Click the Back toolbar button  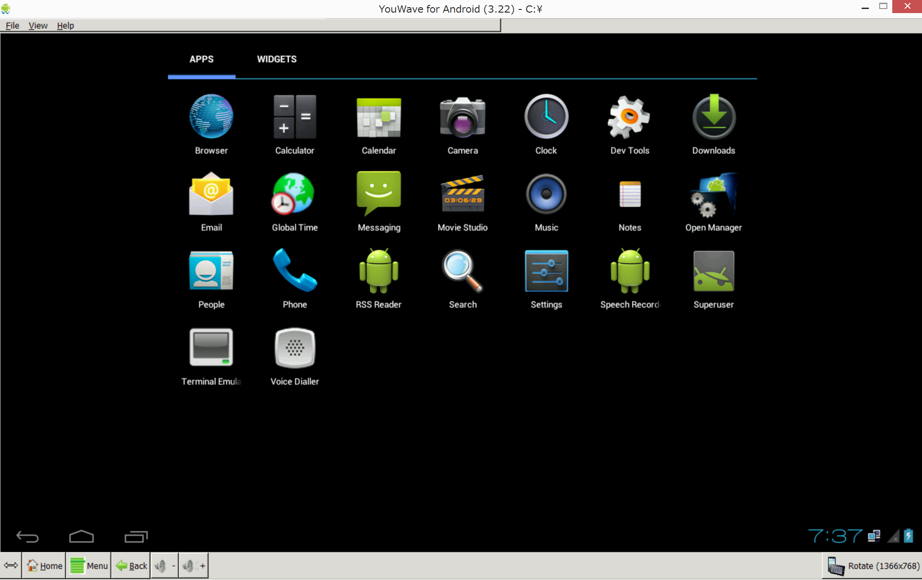pos(131,566)
